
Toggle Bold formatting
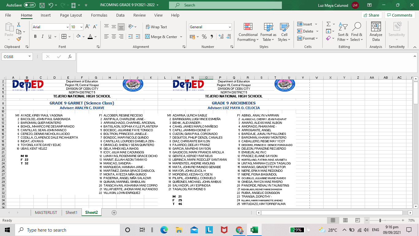(x=35, y=37)
